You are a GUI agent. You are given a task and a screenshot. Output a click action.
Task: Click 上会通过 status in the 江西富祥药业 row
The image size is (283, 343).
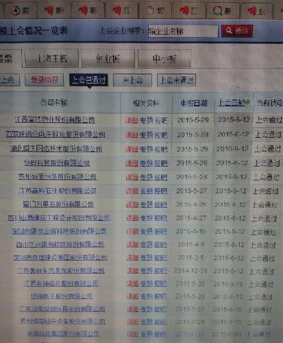pyautogui.click(x=269, y=119)
